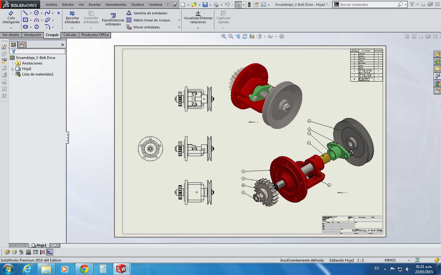Open the Ventana menu
Image resolution: width=441 pixels, height=275 pixels.
(155, 5)
